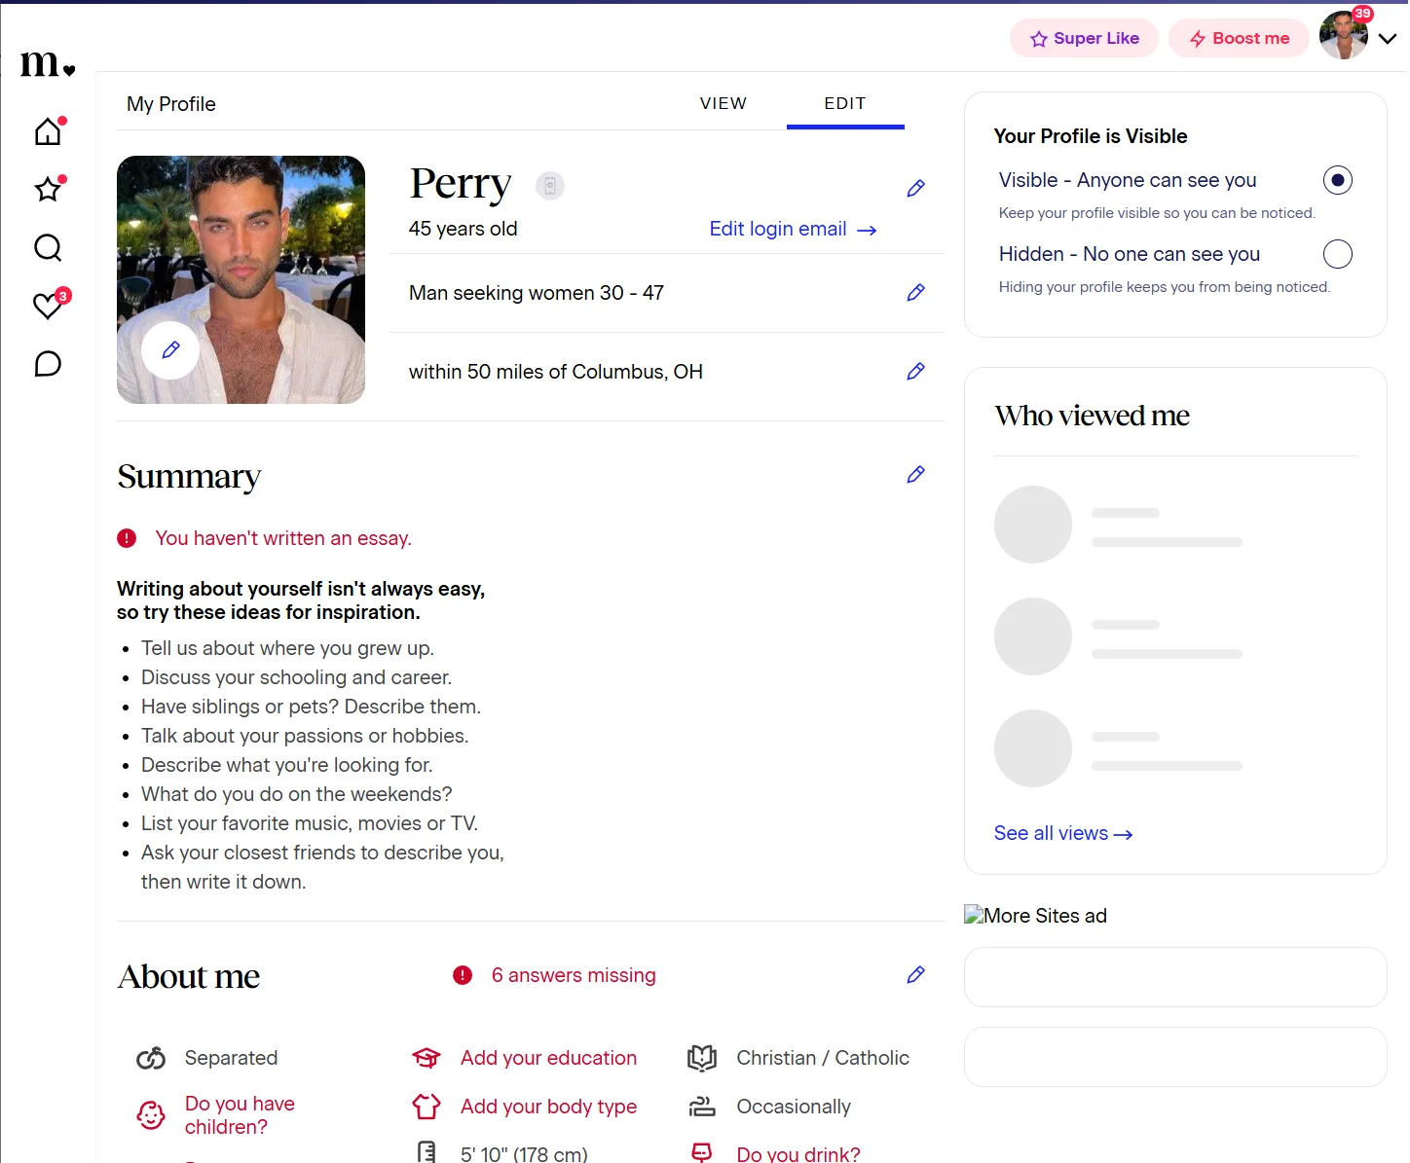Open the Edit login email link
The width and height of the screenshot is (1410, 1163).
(793, 229)
